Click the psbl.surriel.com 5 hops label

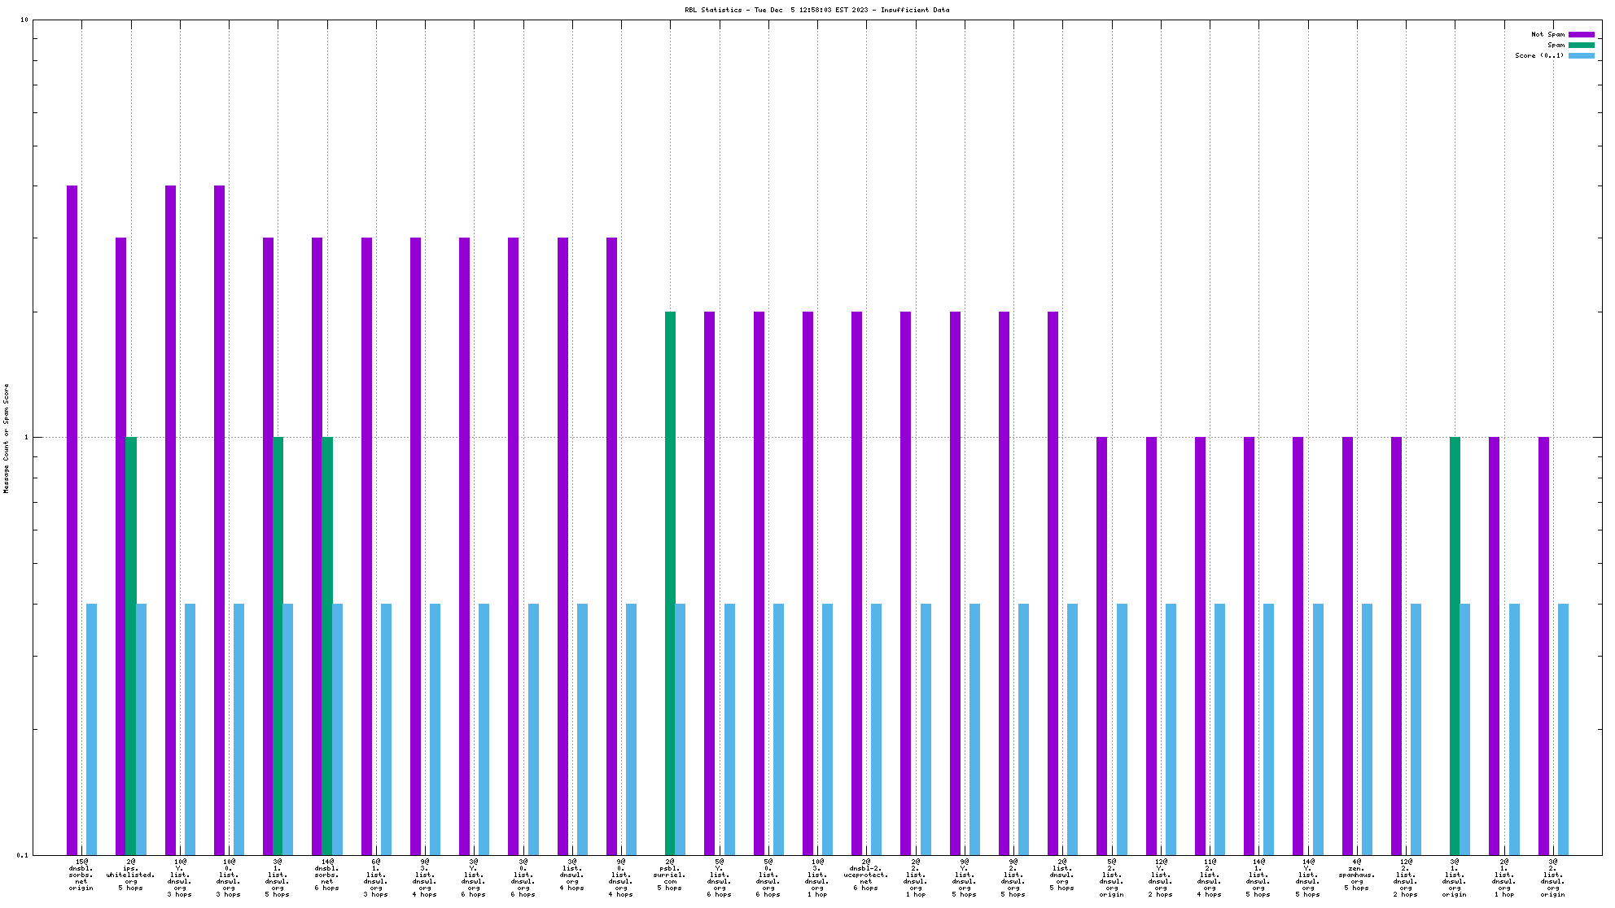[670, 875]
